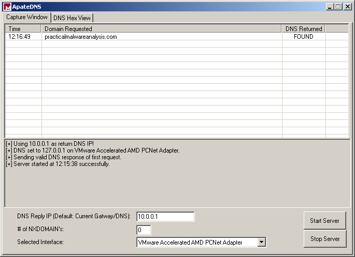This screenshot has width=355, height=257.
Task: Focus the # of NXDOMAIN's field
Action: coord(144,230)
